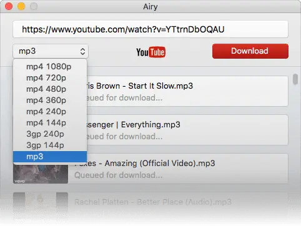Select mp4 360p format
This screenshot has width=301, height=226.
[x=50, y=101]
